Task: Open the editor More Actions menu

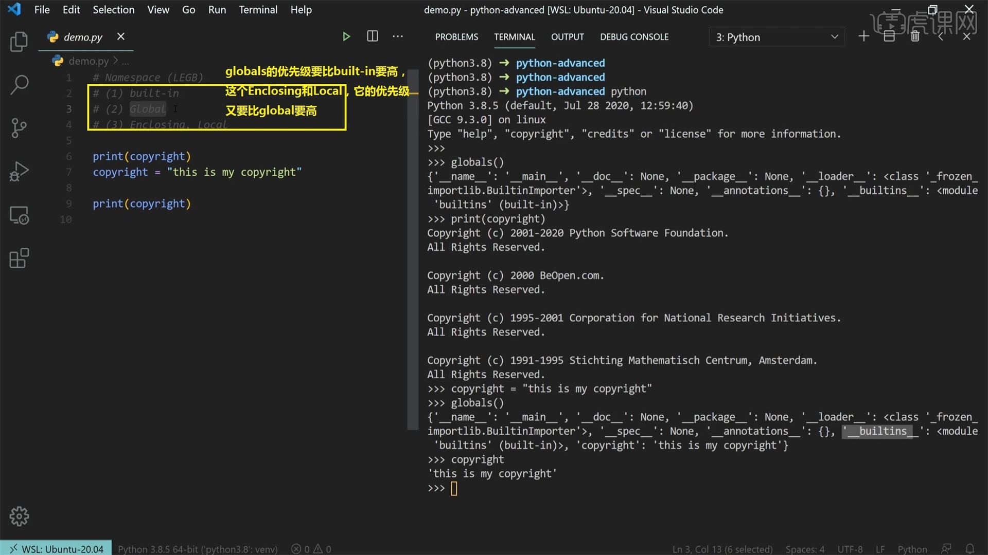Action: pyautogui.click(x=398, y=36)
